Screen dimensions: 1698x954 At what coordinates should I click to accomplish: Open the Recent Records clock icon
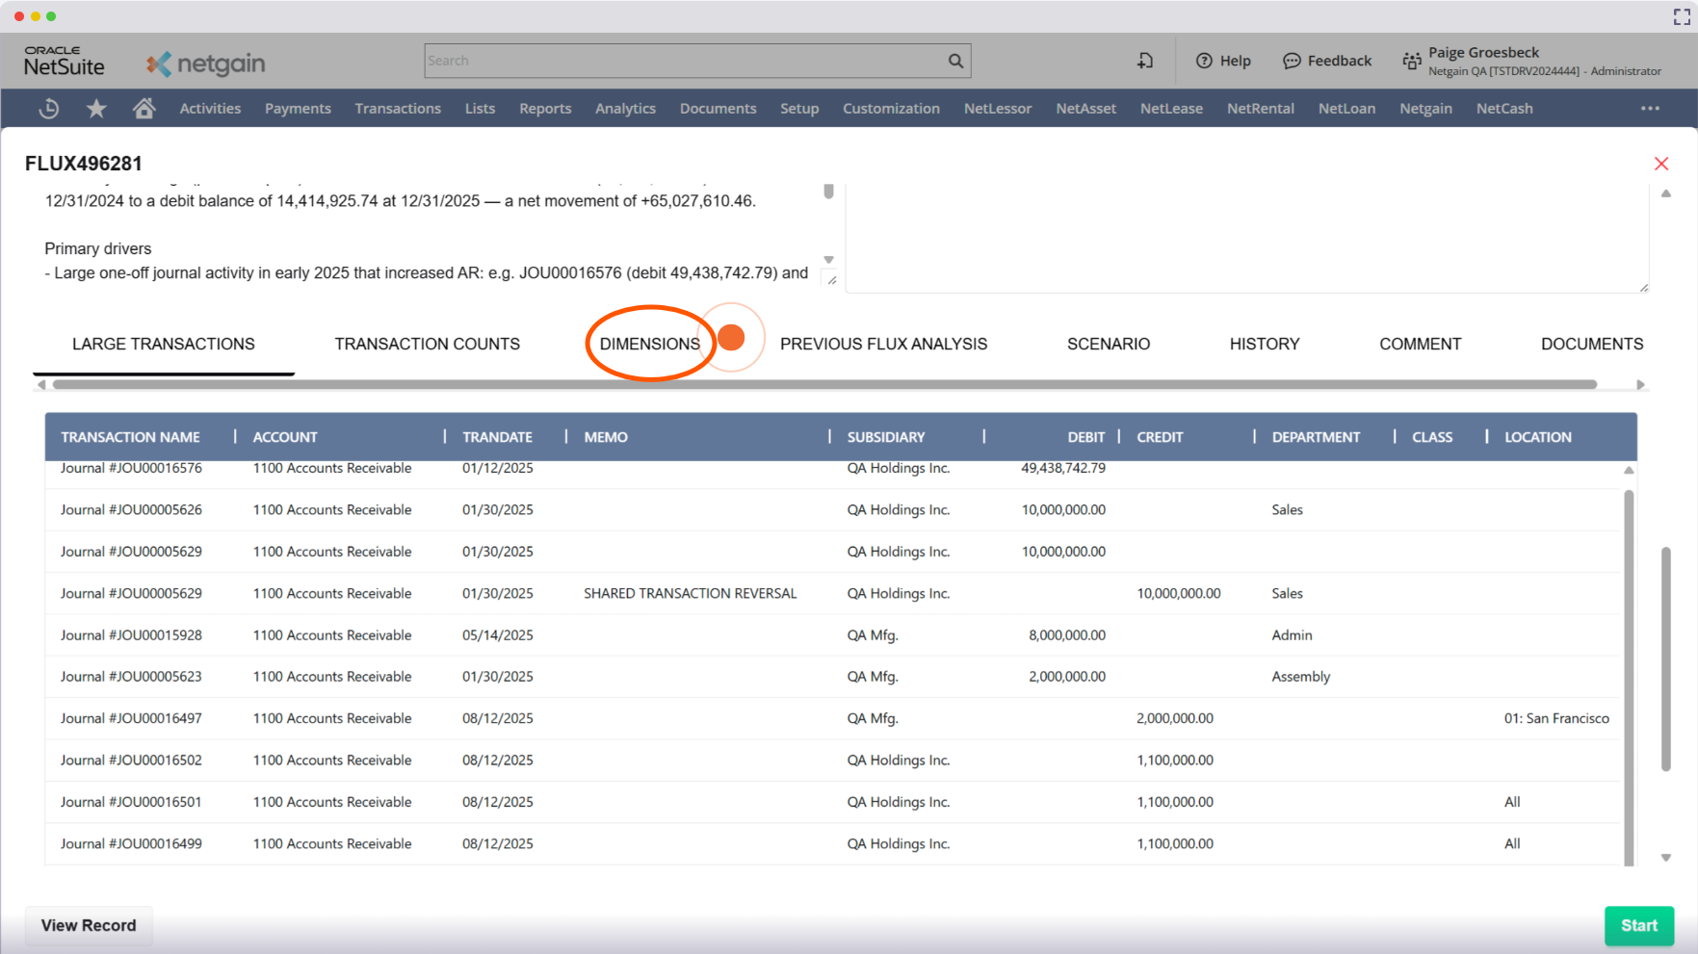49,109
